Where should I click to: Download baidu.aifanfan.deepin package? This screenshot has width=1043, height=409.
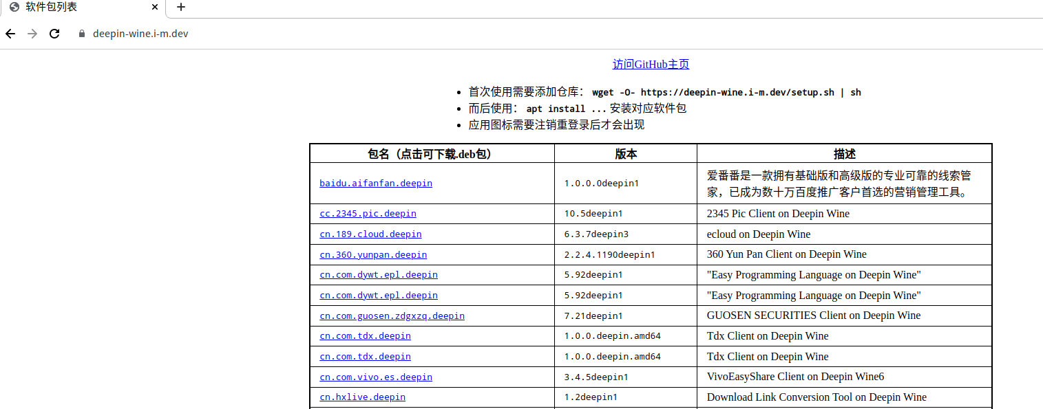click(x=376, y=184)
